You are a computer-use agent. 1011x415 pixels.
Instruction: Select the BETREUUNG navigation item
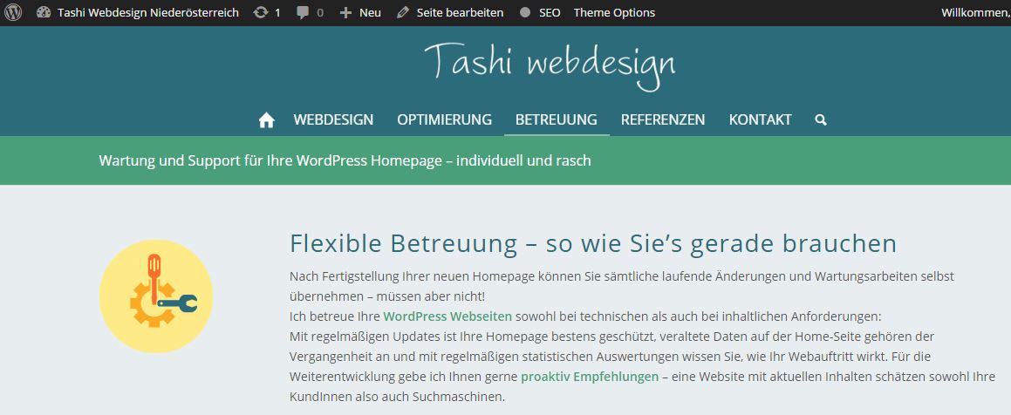557,119
